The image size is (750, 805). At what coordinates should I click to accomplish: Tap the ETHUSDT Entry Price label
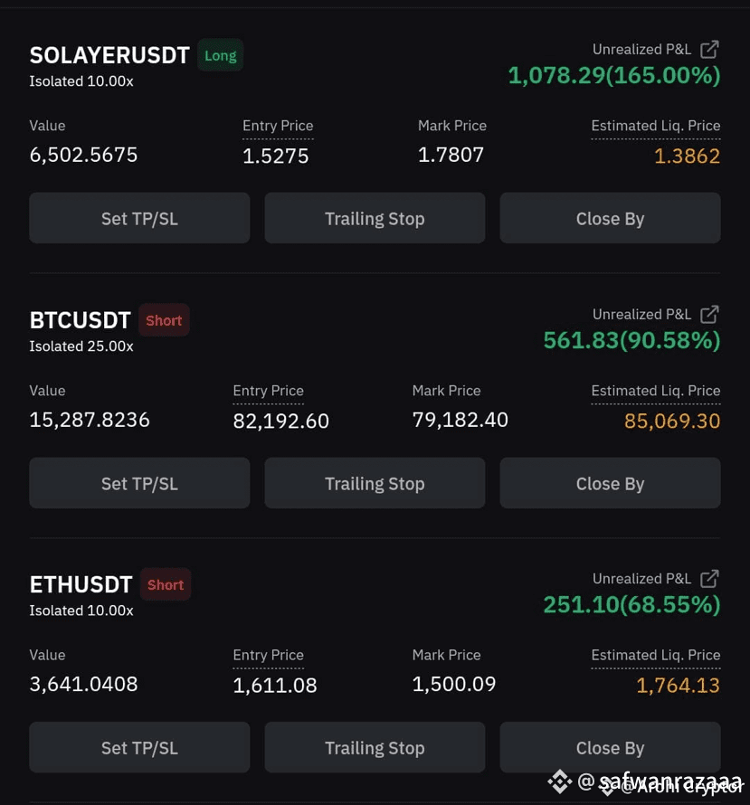click(268, 655)
